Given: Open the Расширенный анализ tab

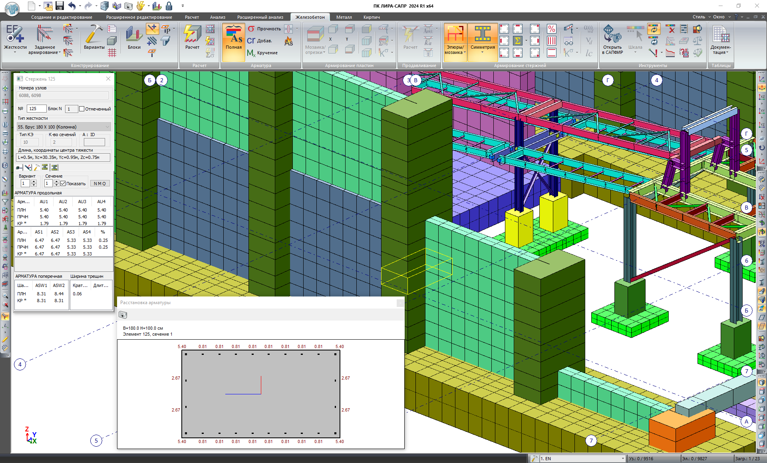Looking at the screenshot, I should (260, 17).
